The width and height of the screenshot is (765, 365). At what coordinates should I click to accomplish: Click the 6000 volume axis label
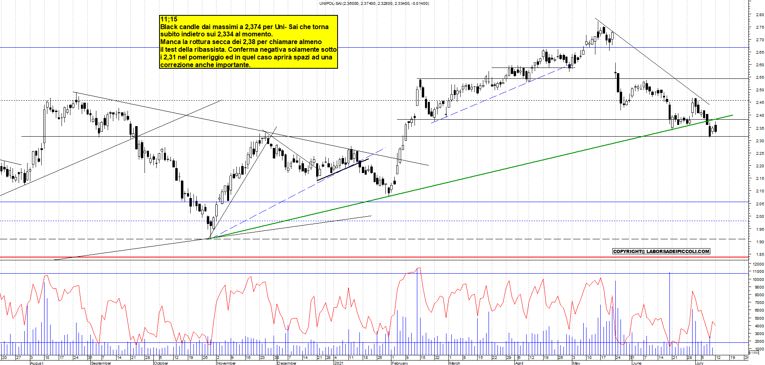[x=759, y=310]
